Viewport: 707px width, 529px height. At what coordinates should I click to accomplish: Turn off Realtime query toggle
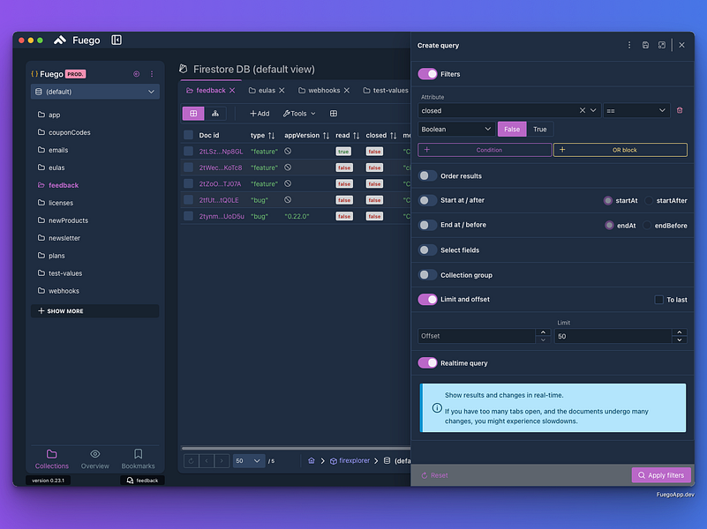pyautogui.click(x=427, y=363)
